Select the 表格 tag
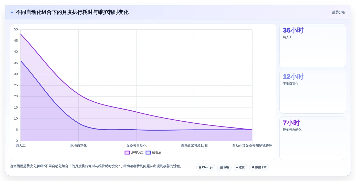356x181 pixels. point(224,167)
